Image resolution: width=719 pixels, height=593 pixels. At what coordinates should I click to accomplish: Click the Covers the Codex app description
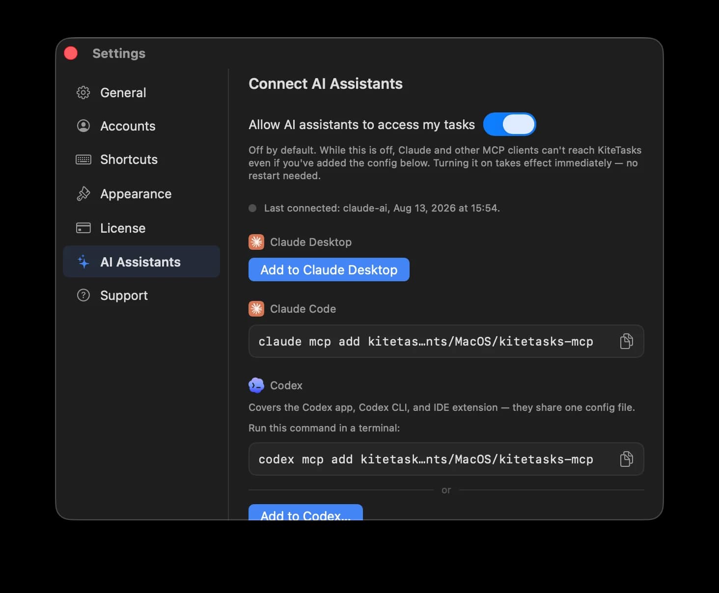tap(442, 407)
